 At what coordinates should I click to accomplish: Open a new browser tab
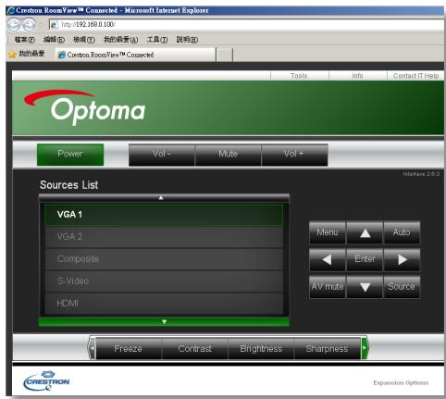click(225, 55)
